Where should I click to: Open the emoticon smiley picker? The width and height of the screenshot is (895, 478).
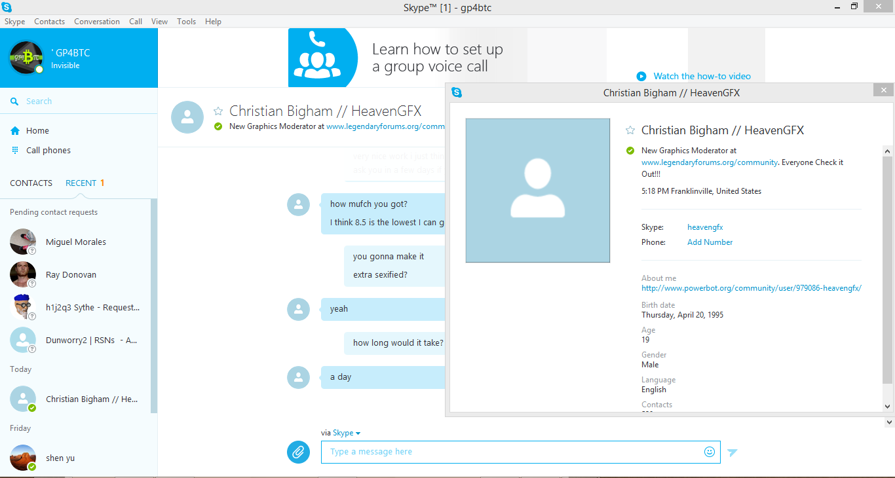[710, 452]
